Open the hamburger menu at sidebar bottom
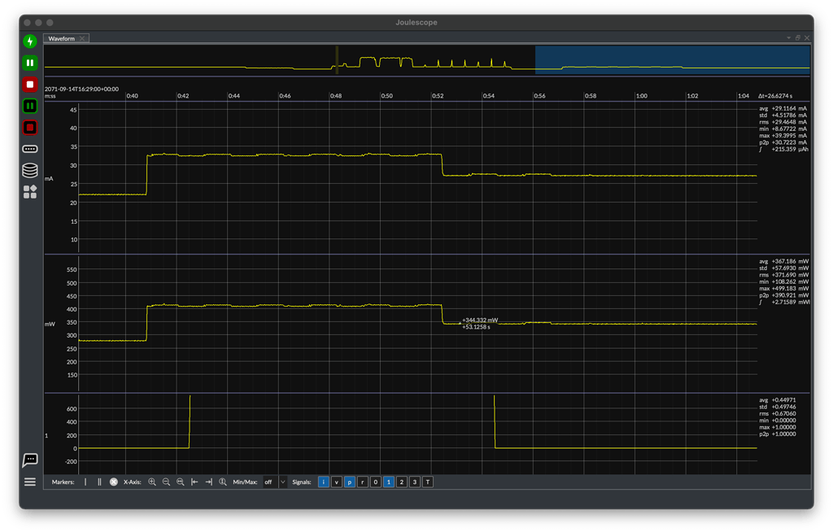This screenshot has height=532, width=833. [29, 482]
